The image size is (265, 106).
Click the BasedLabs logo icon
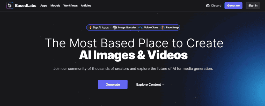click(10, 5)
